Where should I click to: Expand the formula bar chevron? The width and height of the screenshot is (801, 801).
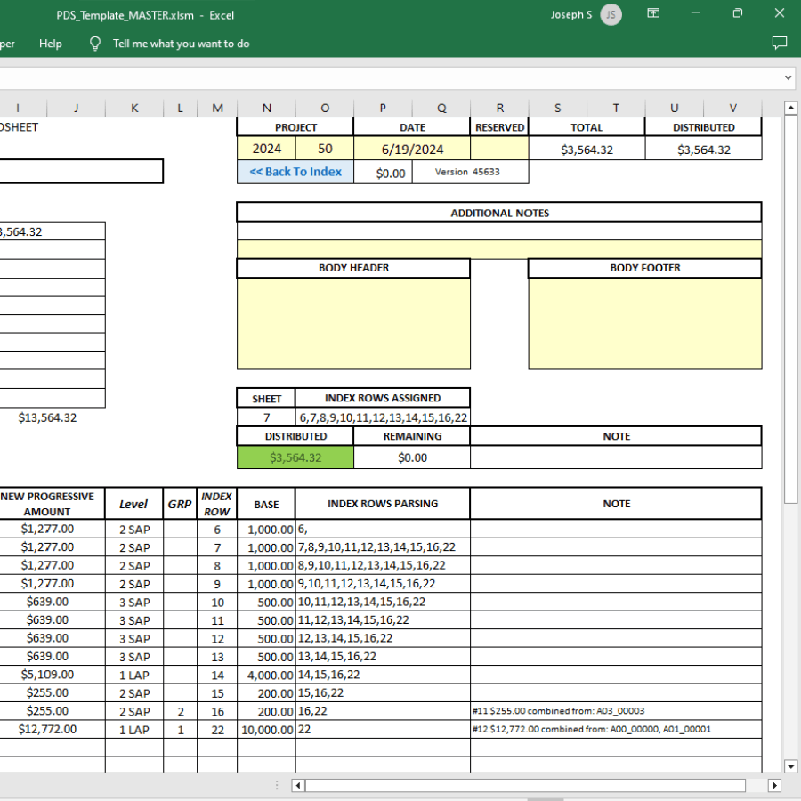tap(788, 77)
